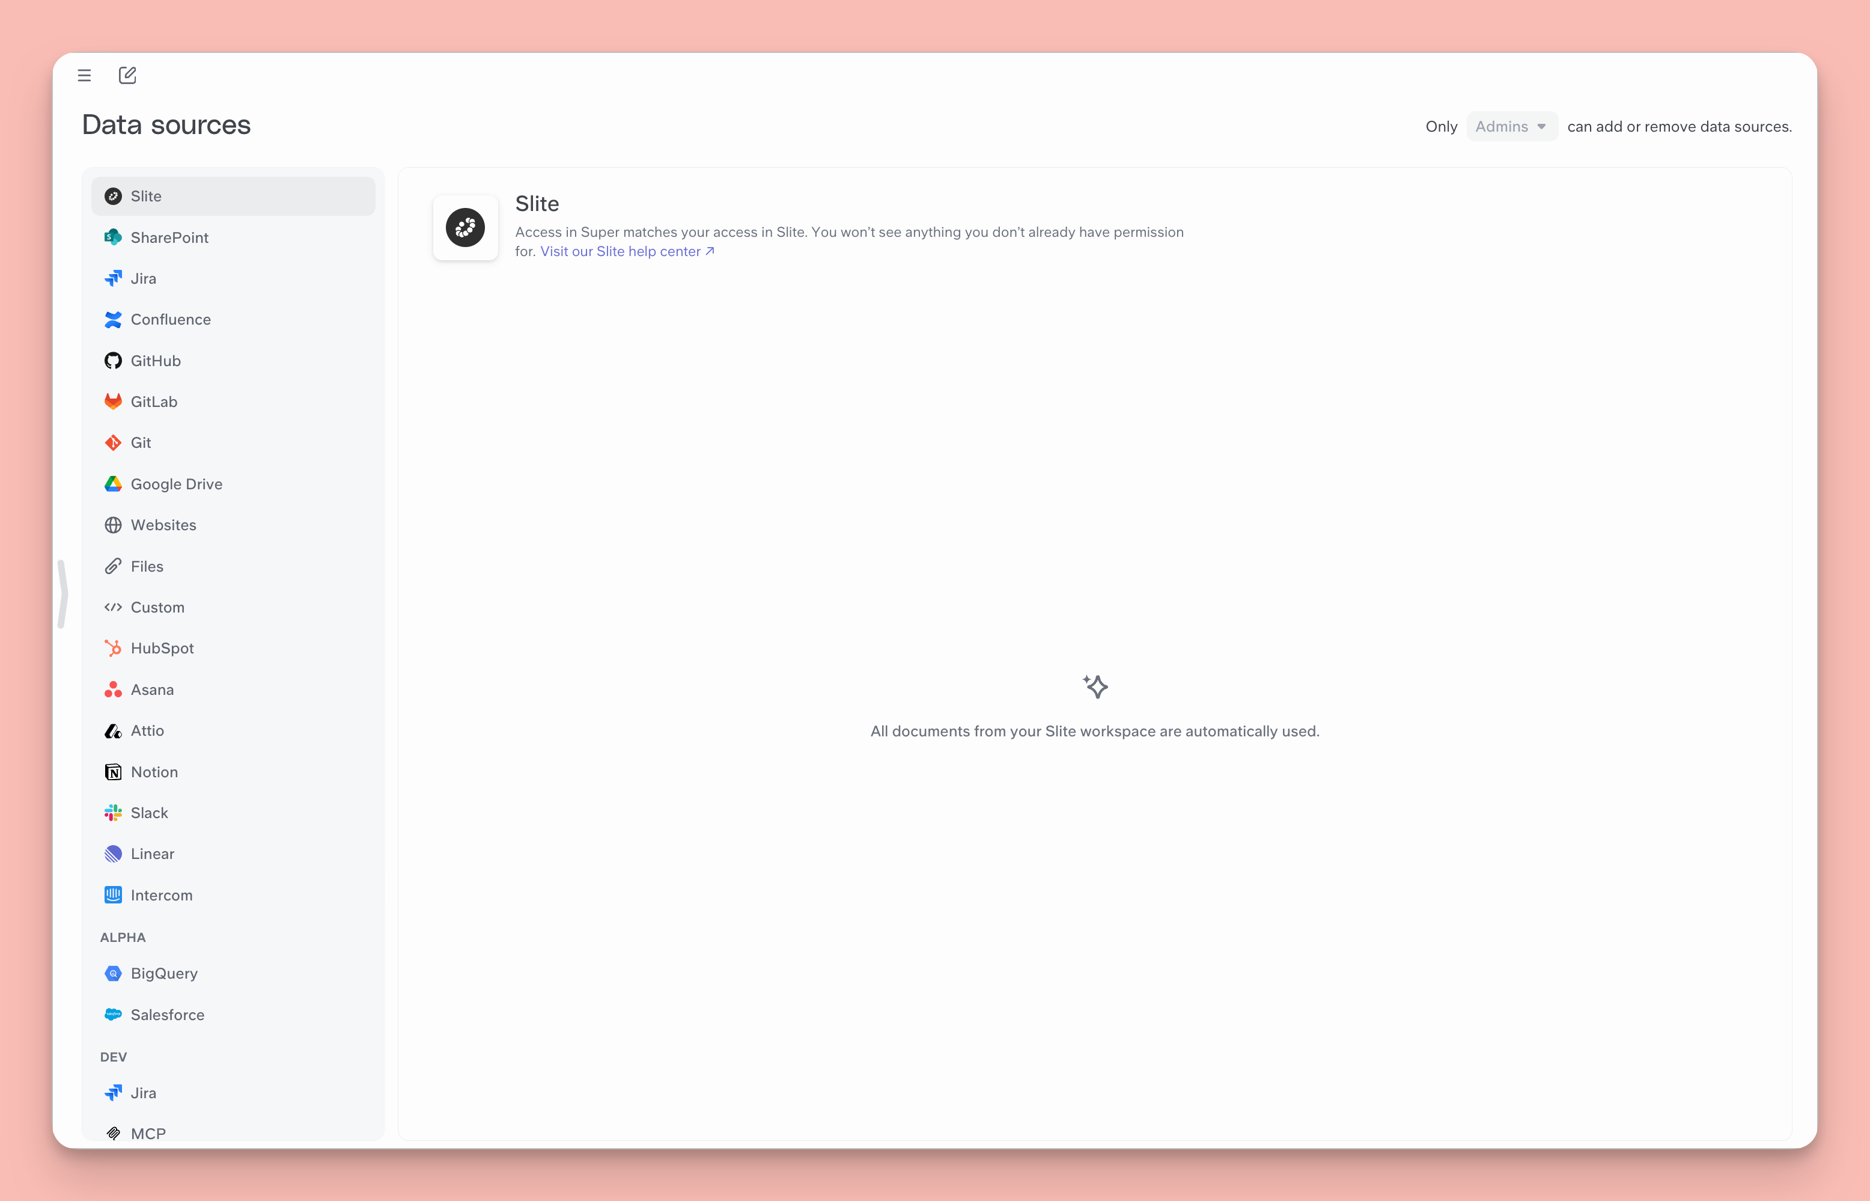Click the Slite heading in the detail panel
This screenshot has width=1870, height=1201.
[x=537, y=204]
